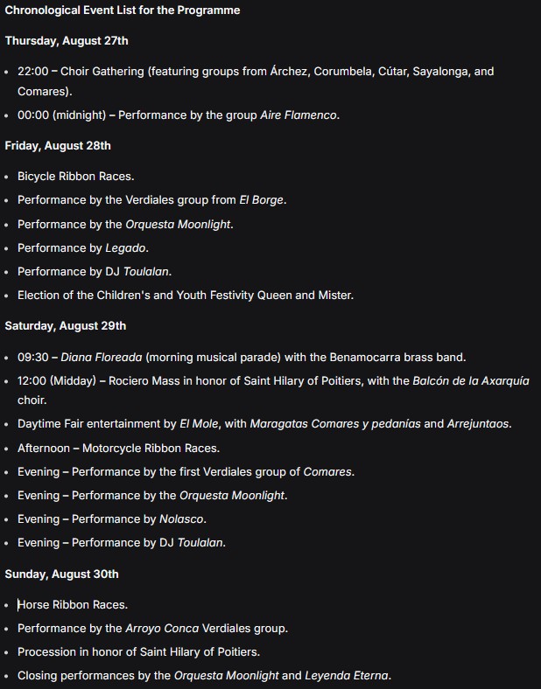
Task: Click the Nolasco evening performance line
Action: point(112,519)
